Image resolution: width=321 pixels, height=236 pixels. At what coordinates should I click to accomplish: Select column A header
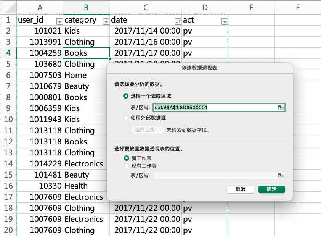pyautogui.click(x=40, y=8)
